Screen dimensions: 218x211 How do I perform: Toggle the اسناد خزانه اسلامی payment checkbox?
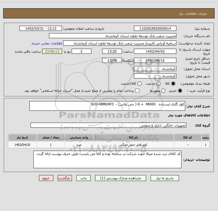[x=137, y=91]
